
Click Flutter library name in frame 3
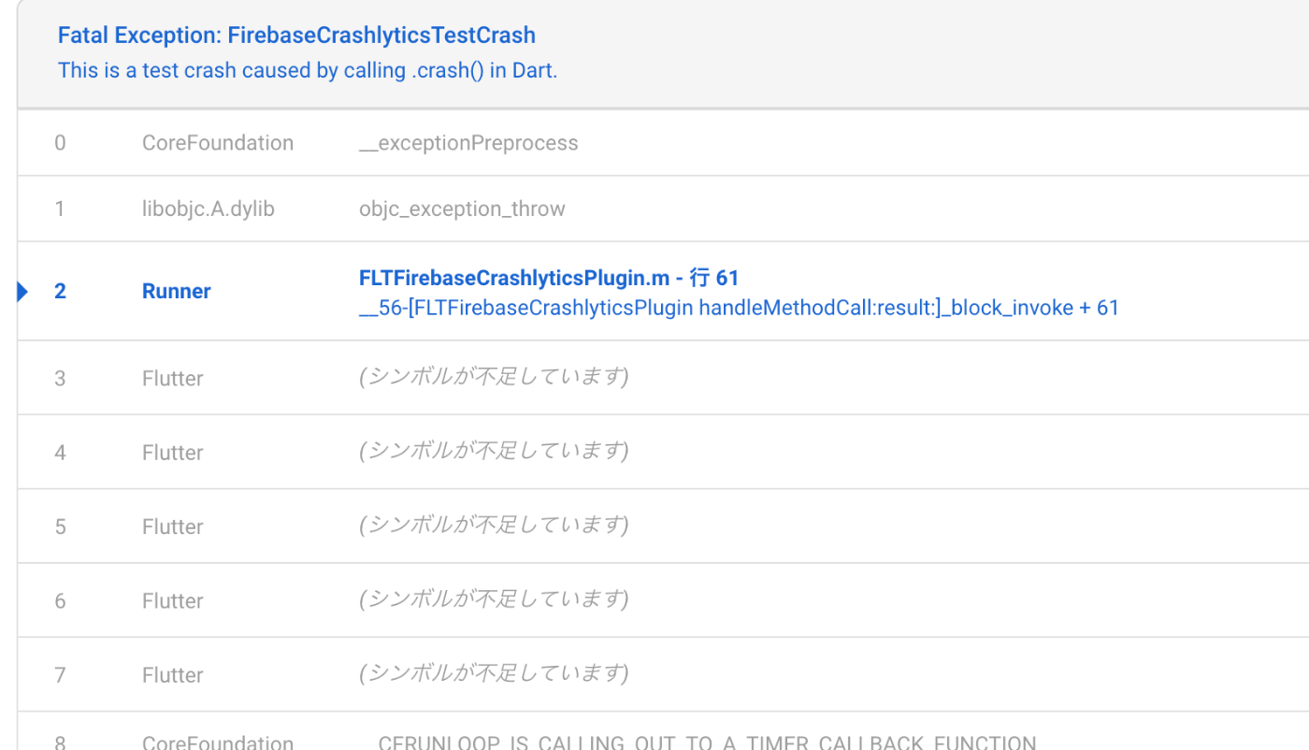coord(173,378)
